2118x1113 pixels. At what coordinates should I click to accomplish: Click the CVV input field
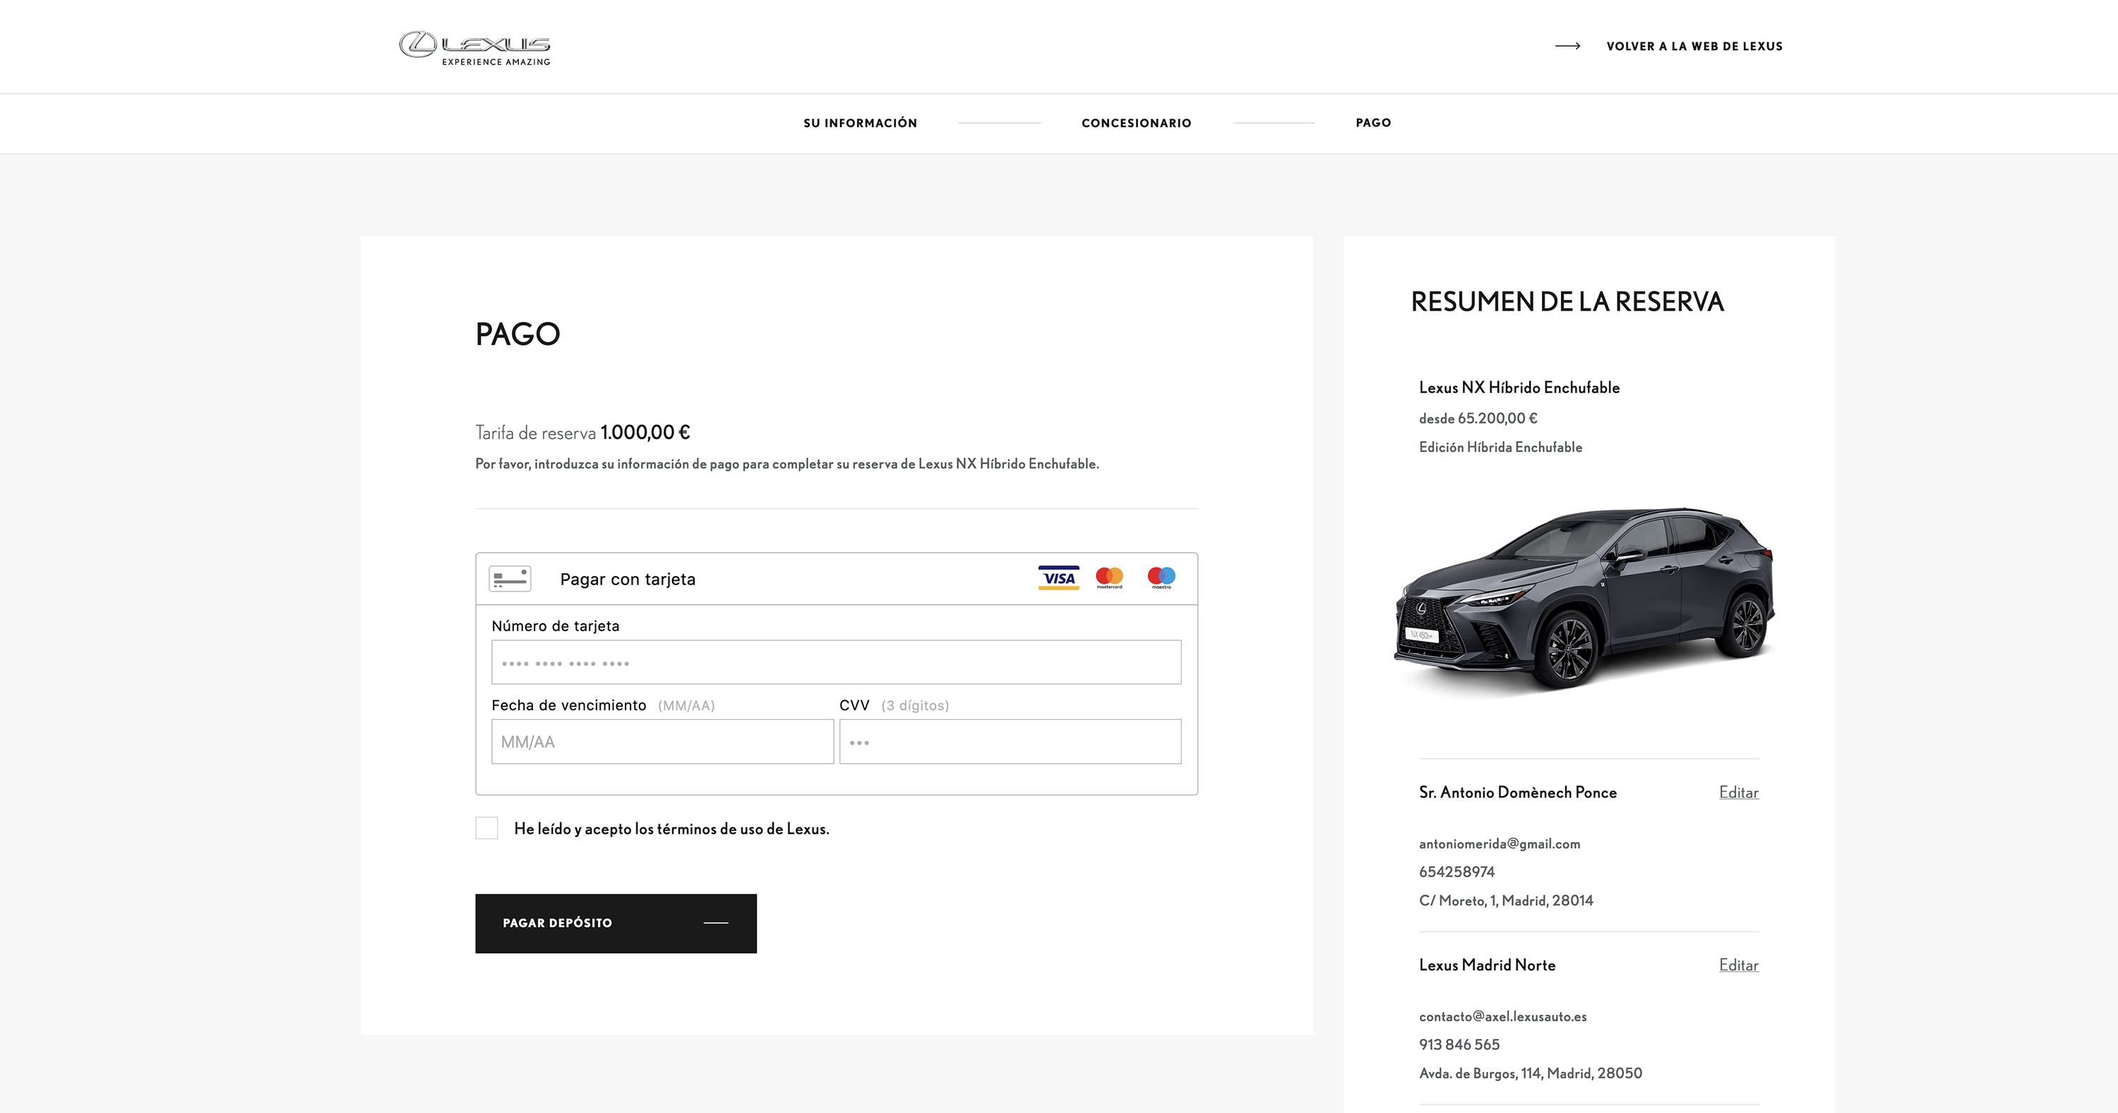(1010, 742)
